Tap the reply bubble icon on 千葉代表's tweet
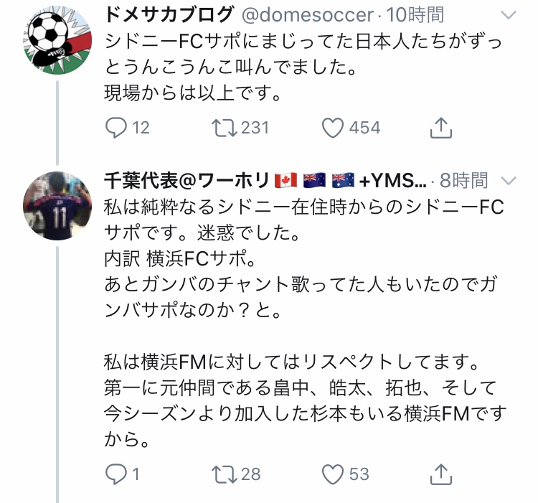Viewport: 538px width, 503px height. (x=115, y=473)
